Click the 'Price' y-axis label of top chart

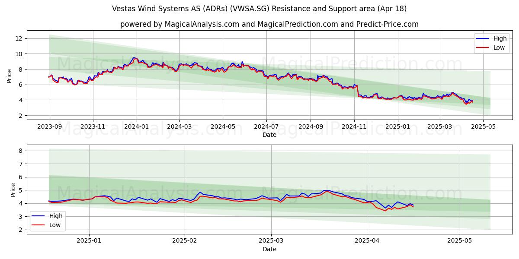(x=10, y=75)
